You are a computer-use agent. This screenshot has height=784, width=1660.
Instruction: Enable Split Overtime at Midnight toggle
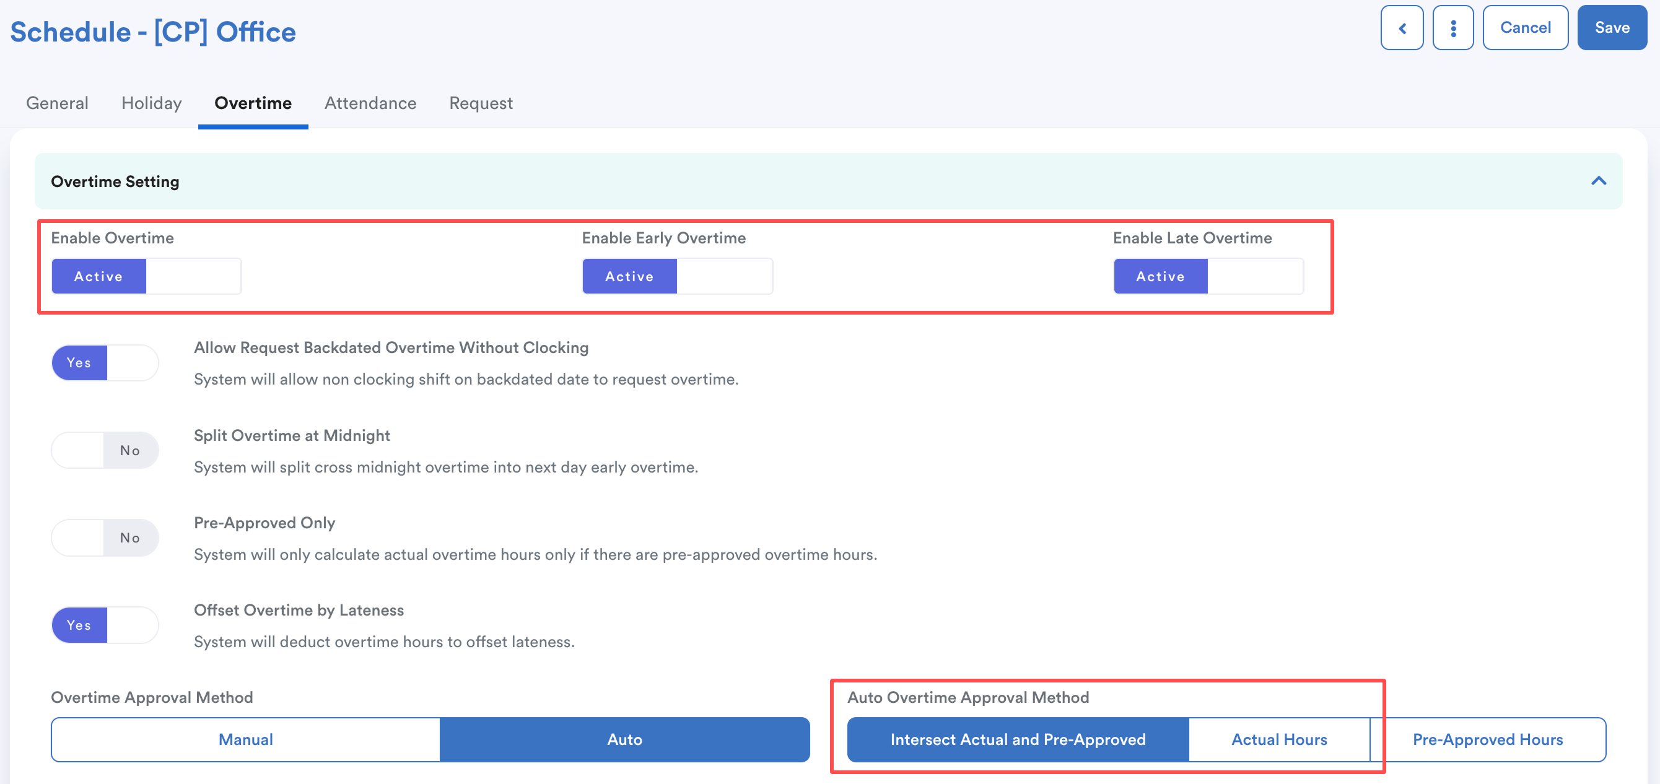(x=105, y=450)
